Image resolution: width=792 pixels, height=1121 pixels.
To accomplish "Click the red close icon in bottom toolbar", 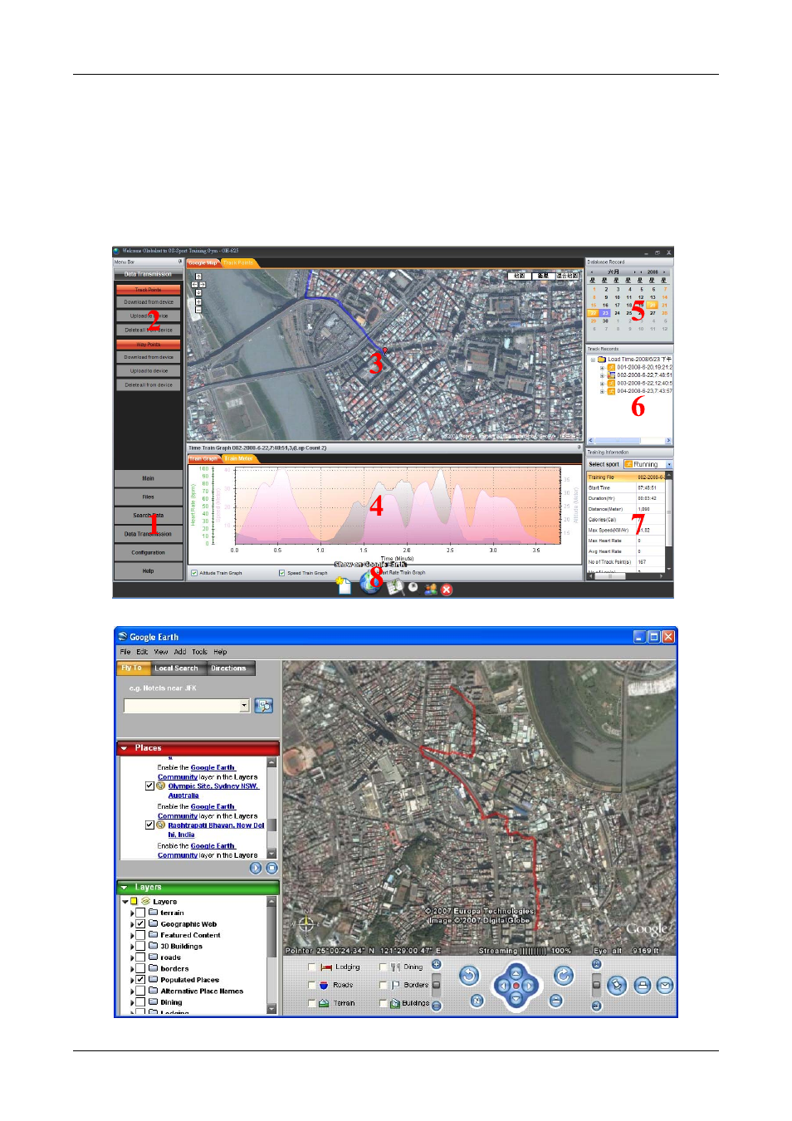I will (x=447, y=590).
